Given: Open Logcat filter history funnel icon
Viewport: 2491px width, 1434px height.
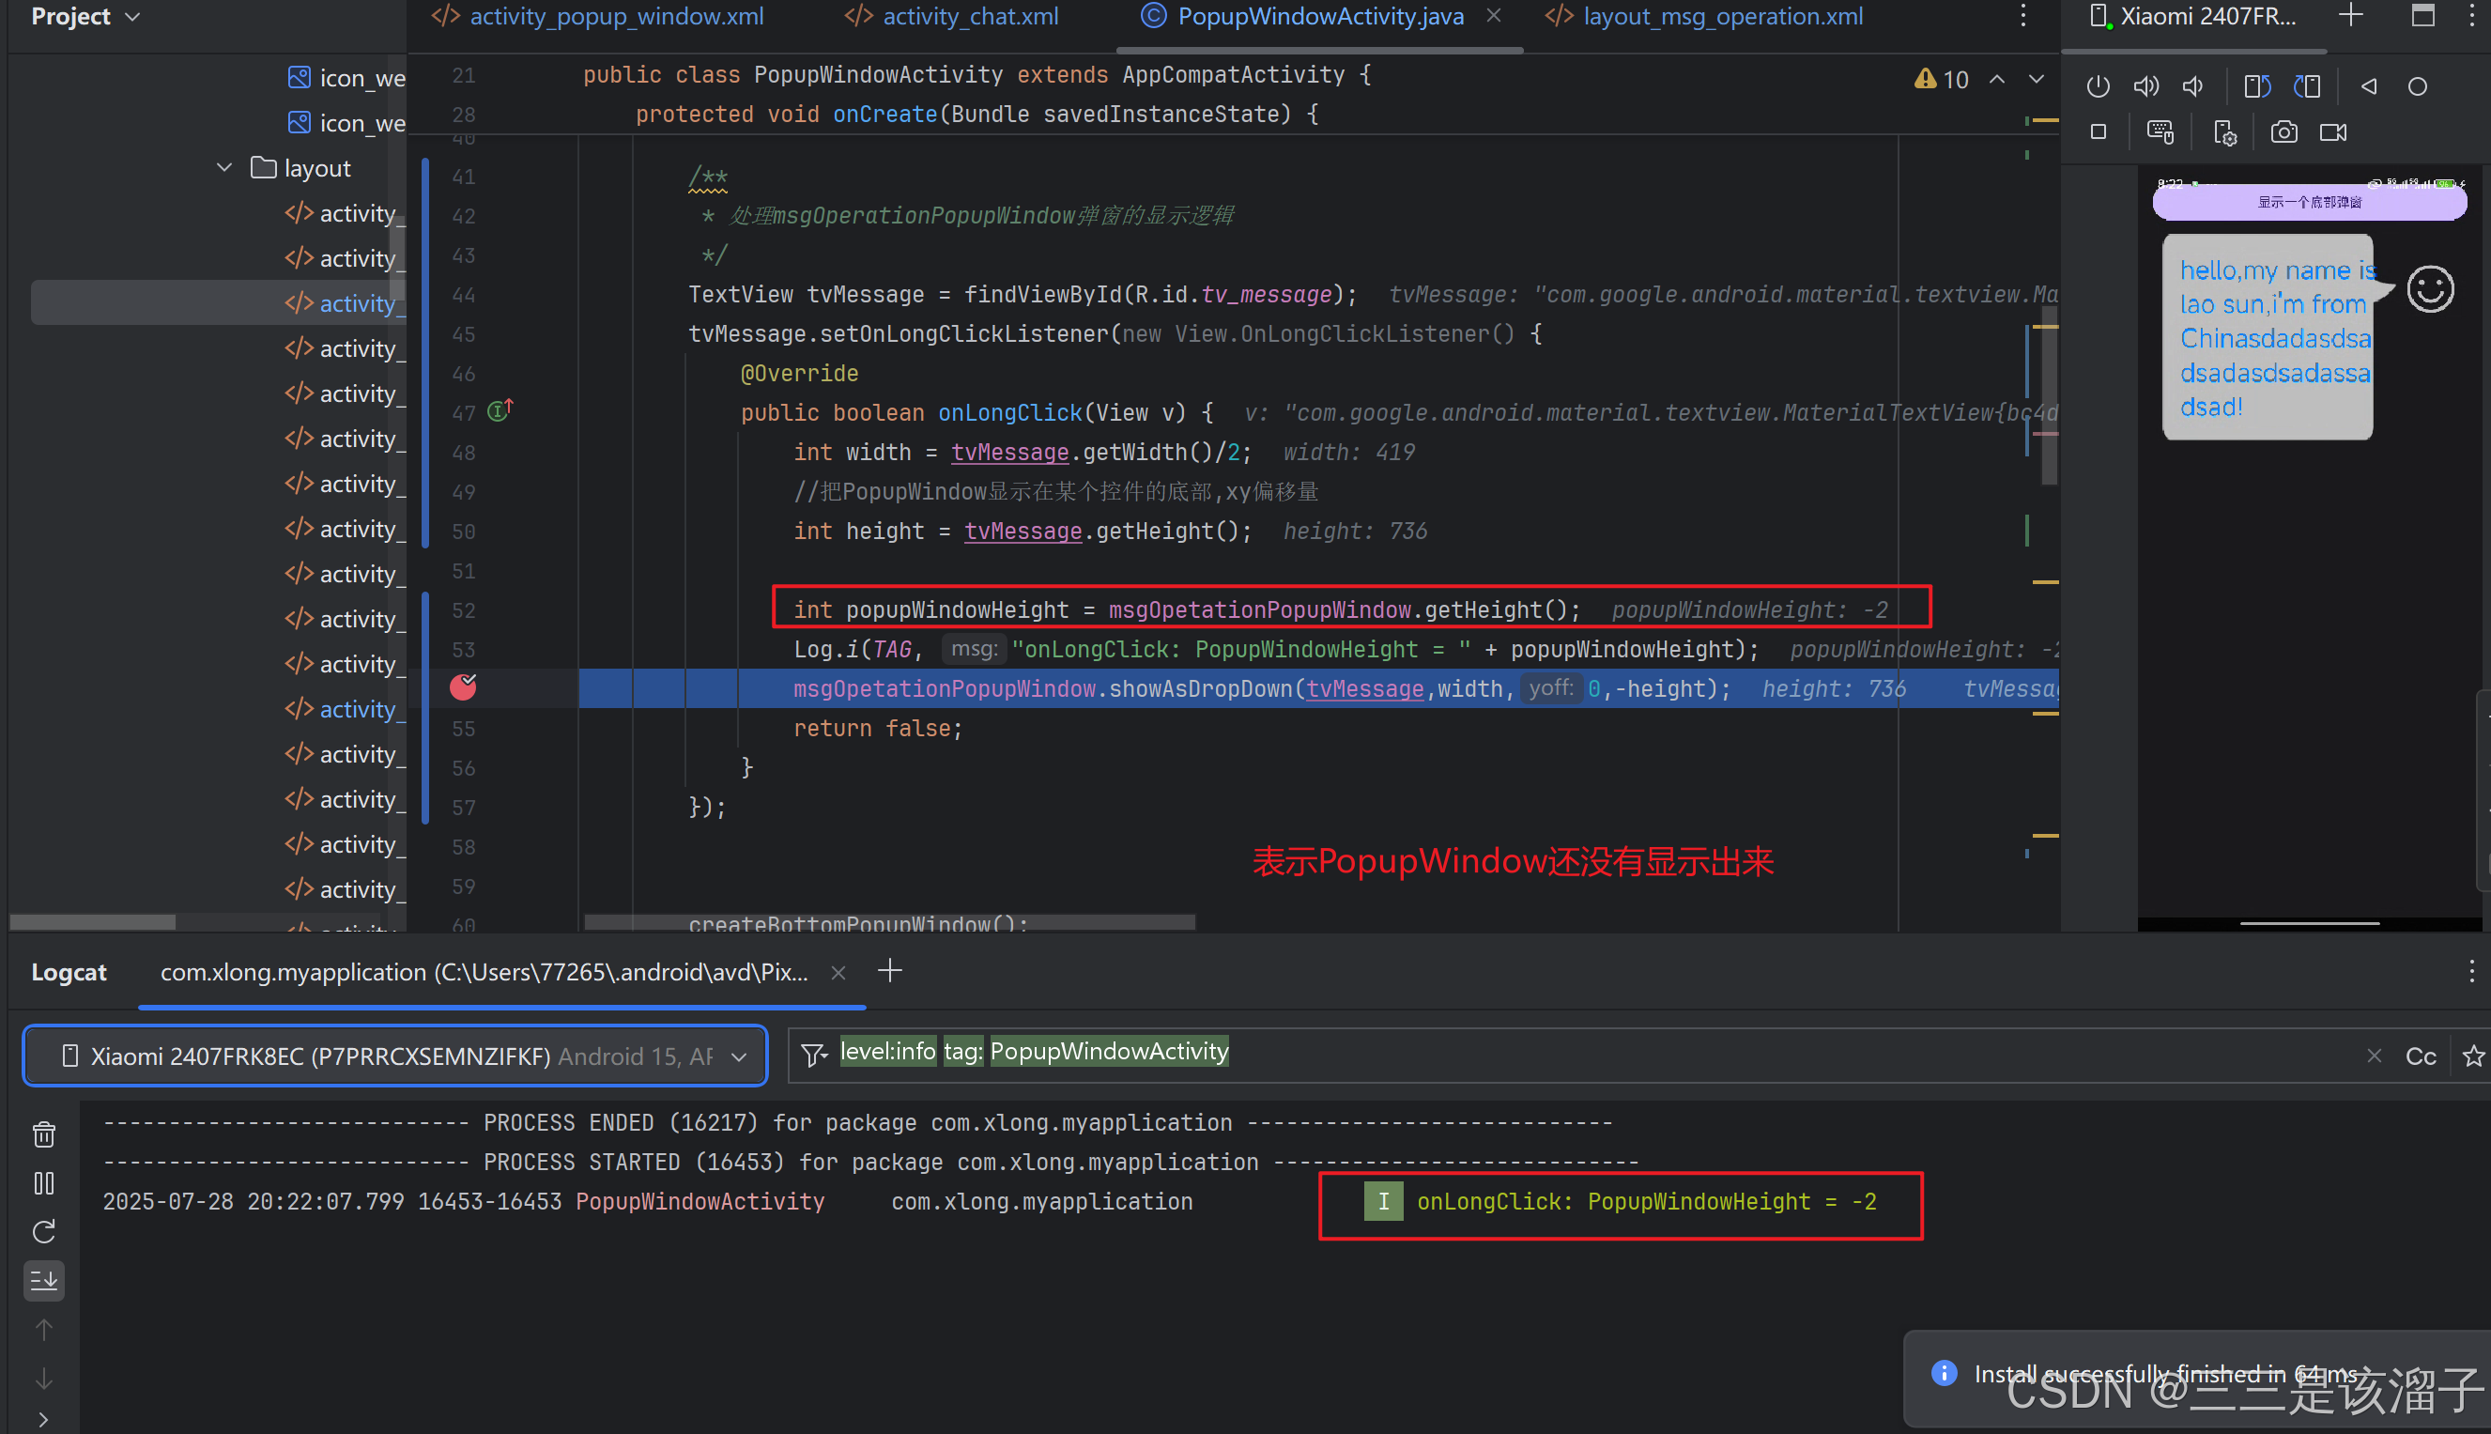Looking at the screenshot, I should click(x=813, y=1056).
